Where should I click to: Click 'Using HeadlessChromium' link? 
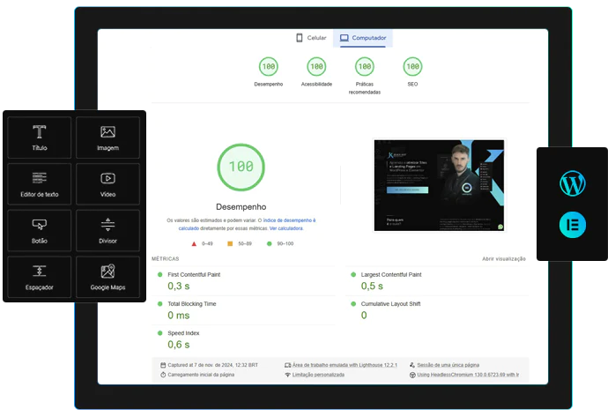[468, 375]
